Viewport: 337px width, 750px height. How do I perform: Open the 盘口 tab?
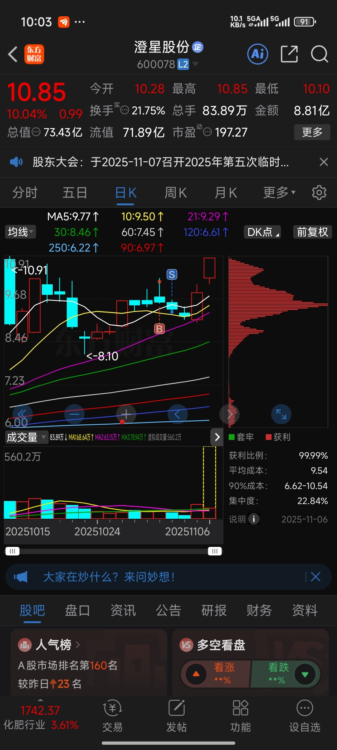pos(78,610)
